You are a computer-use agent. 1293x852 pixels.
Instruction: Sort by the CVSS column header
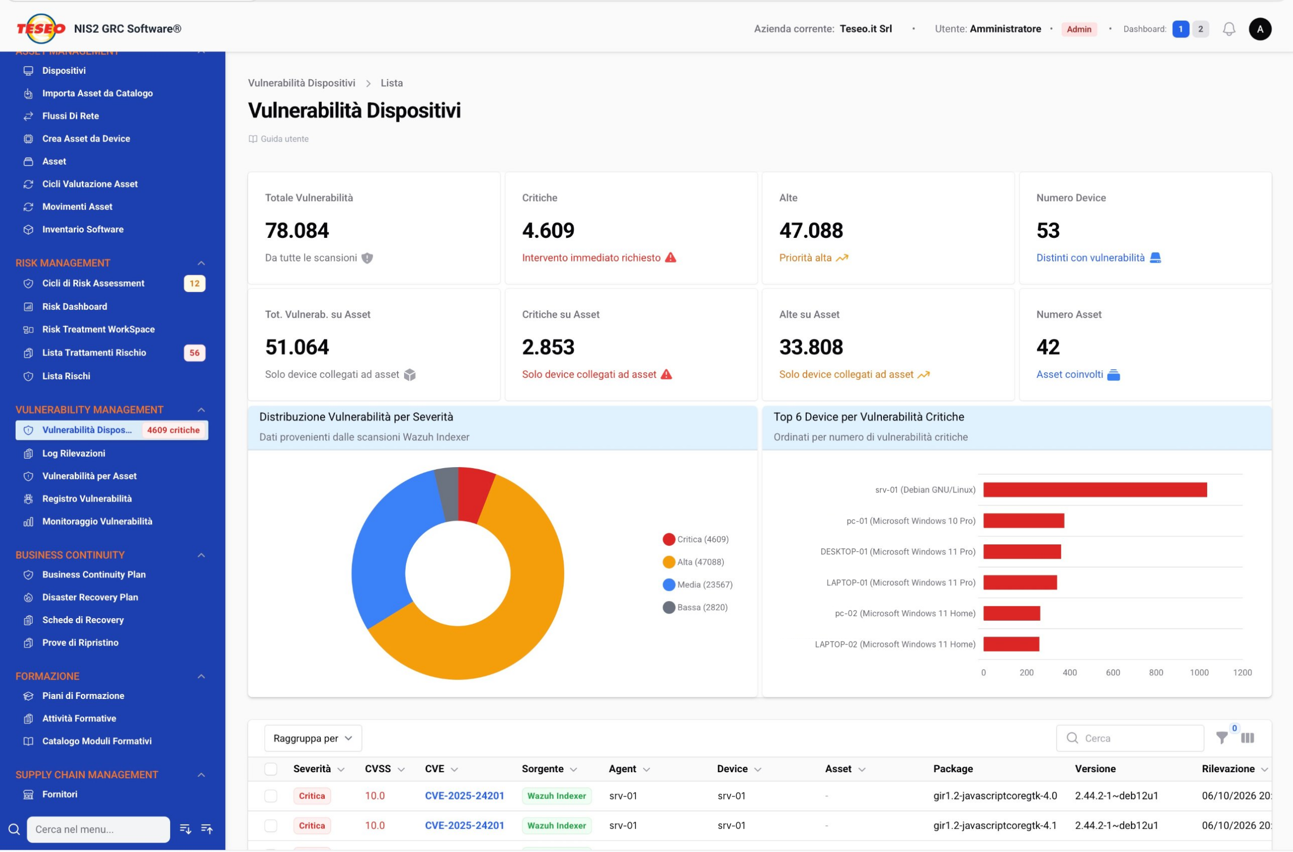(385, 769)
